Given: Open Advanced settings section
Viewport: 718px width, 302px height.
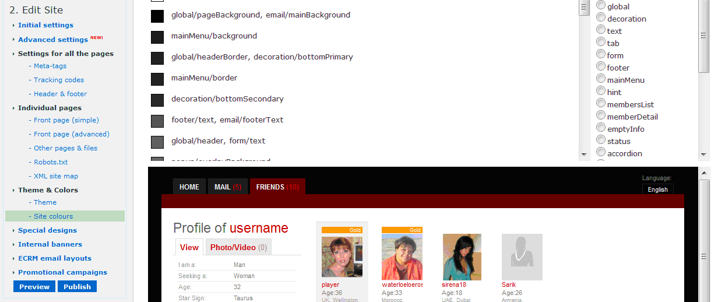Looking at the screenshot, I should pyautogui.click(x=53, y=40).
